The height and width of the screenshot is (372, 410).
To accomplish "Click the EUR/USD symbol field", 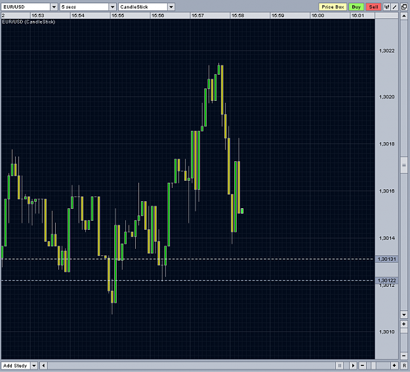I will [x=26, y=7].
